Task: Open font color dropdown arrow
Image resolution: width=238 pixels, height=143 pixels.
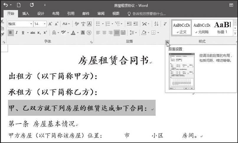Action: click(x=78, y=33)
